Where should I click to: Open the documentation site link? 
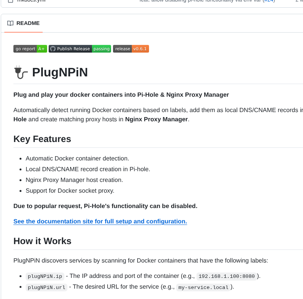(100, 221)
